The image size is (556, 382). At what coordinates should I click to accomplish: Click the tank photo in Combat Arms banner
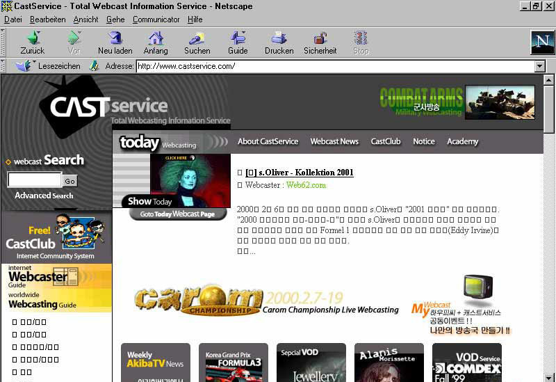500,102
